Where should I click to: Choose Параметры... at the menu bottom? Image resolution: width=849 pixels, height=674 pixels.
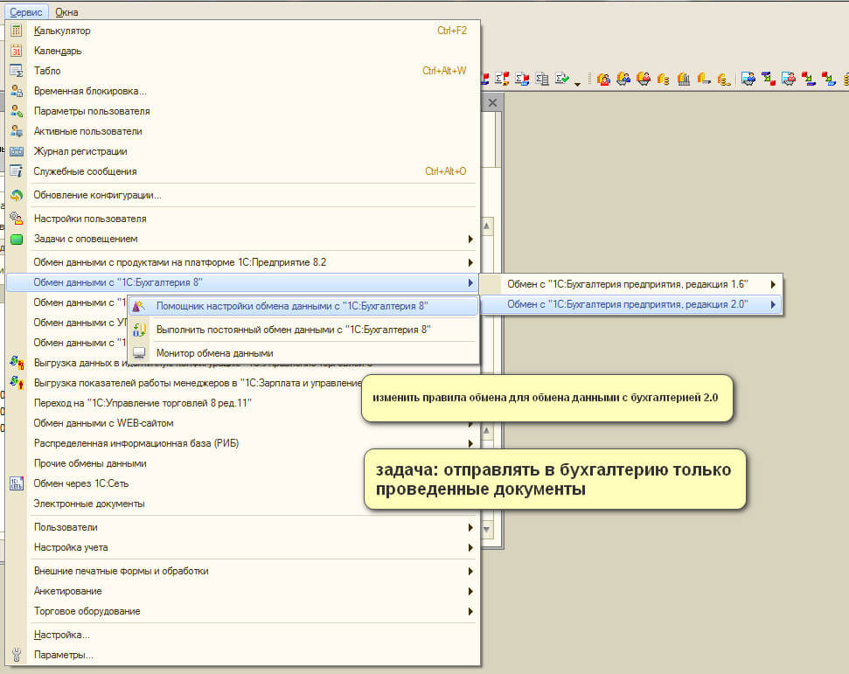click(63, 655)
